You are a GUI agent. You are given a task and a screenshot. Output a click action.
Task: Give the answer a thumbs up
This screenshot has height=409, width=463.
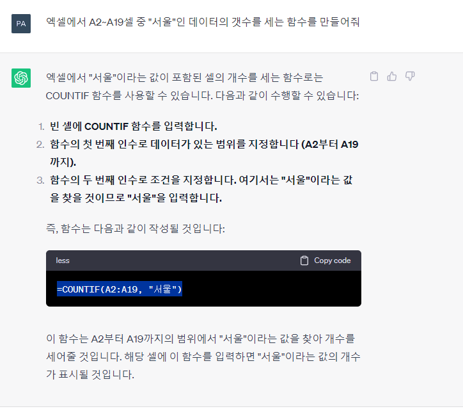click(392, 76)
